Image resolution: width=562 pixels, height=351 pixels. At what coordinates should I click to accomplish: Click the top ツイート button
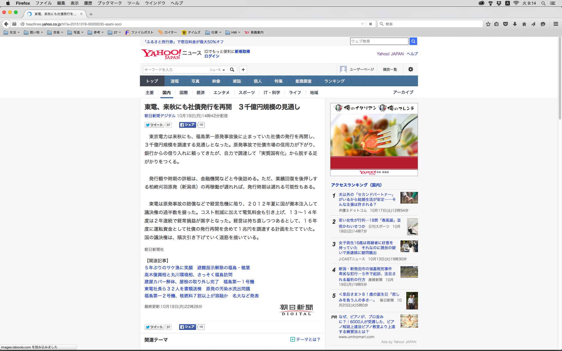(154, 125)
